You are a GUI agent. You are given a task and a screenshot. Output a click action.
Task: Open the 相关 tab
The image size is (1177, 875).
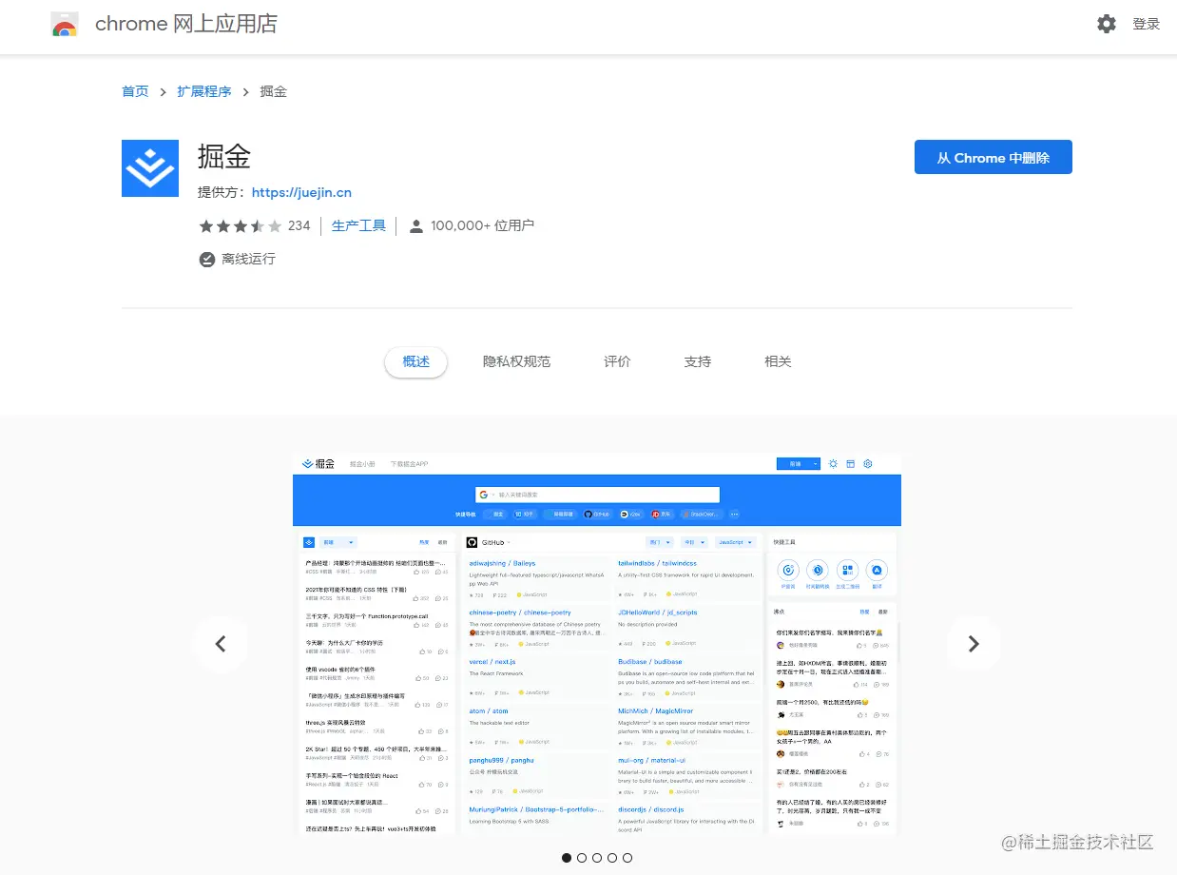pyautogui.click(x=778, y=361)
